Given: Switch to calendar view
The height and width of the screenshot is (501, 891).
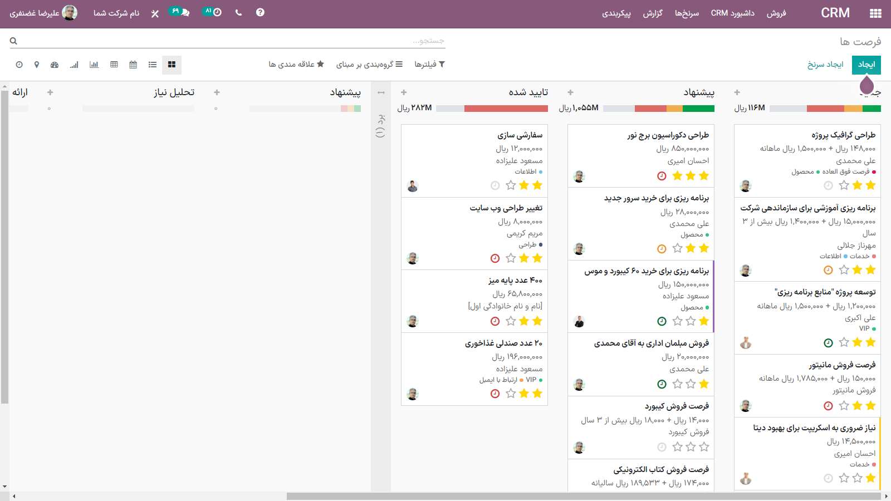Looking at the screenshot, I should click(133, 65).
